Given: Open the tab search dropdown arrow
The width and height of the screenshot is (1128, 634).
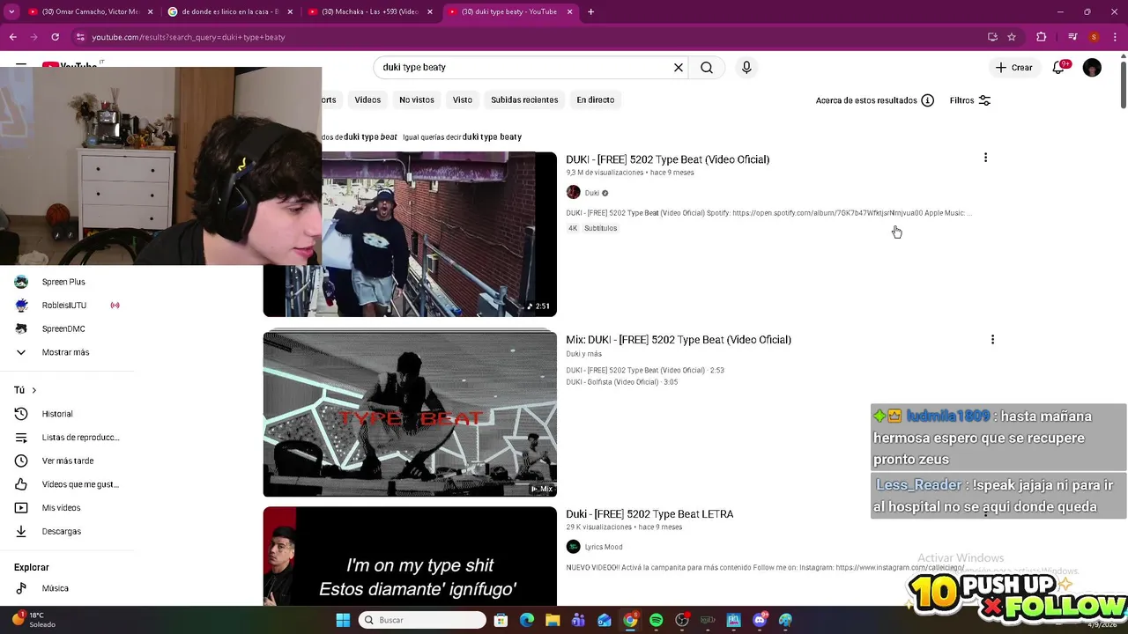Looking at the screenshot, I should 11,11.
